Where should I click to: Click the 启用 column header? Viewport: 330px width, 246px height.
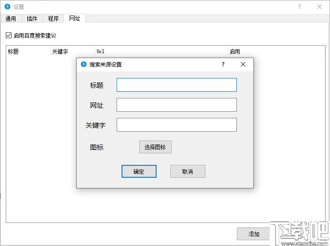(x=276, y=51)
